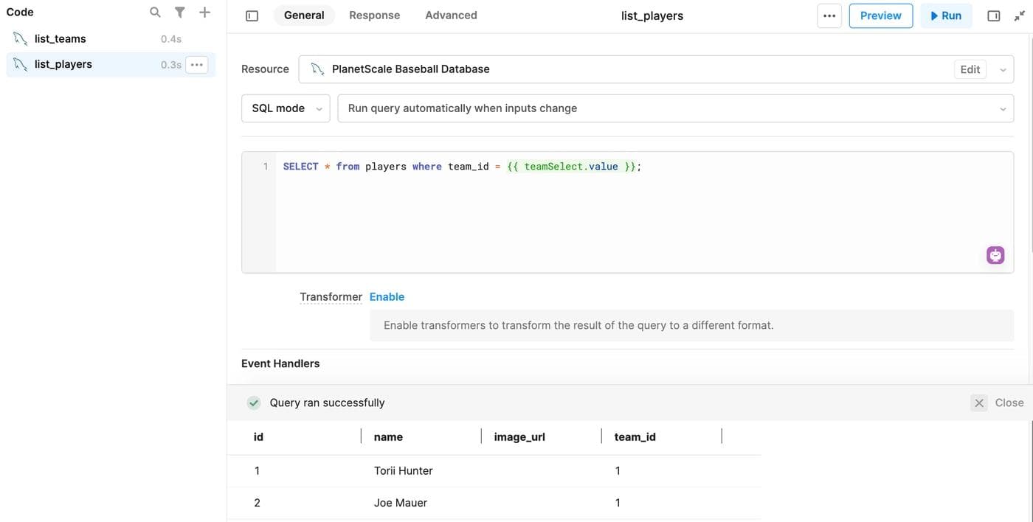
Task: Click the filter icon in Code panel
Action: [x=180, y=13]
